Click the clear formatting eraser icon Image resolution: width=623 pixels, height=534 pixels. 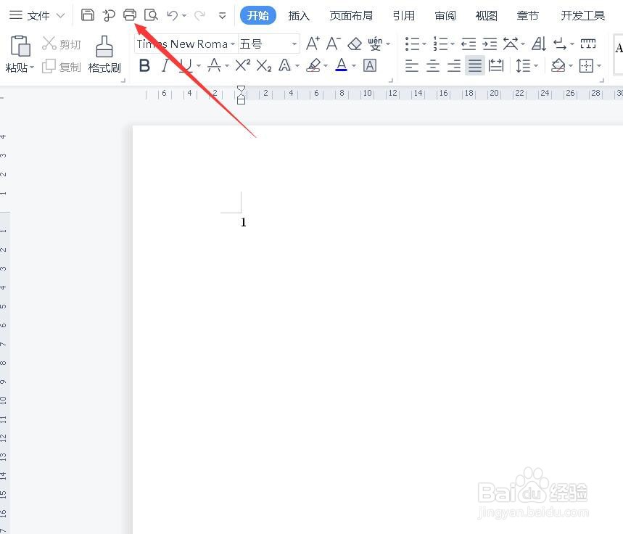tap(355, 44)
